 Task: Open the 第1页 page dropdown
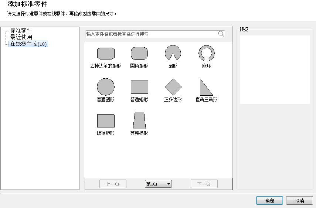pyautogui.click(x=158, y=184)
